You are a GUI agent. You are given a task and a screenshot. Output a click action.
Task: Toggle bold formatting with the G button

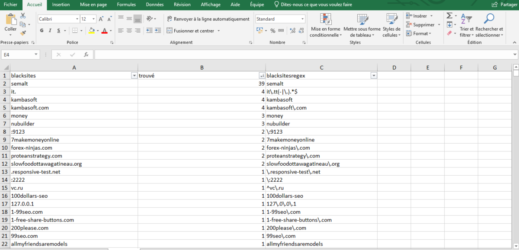pos(42,31)
